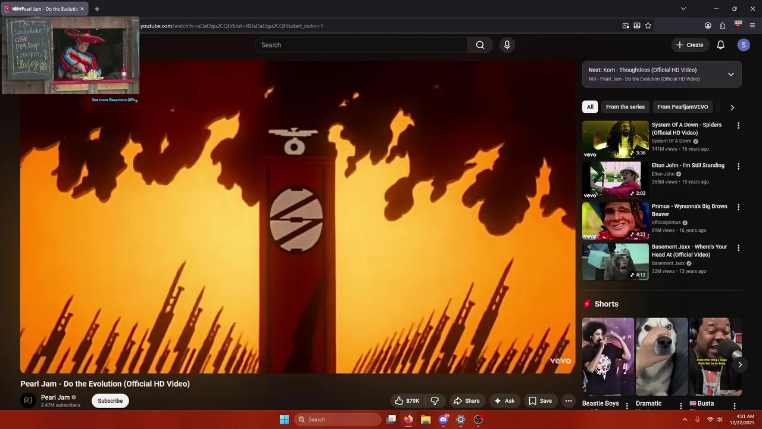Open the Dramatic dog short
Viewport: 762px width, 429px height.
point(661,356)
